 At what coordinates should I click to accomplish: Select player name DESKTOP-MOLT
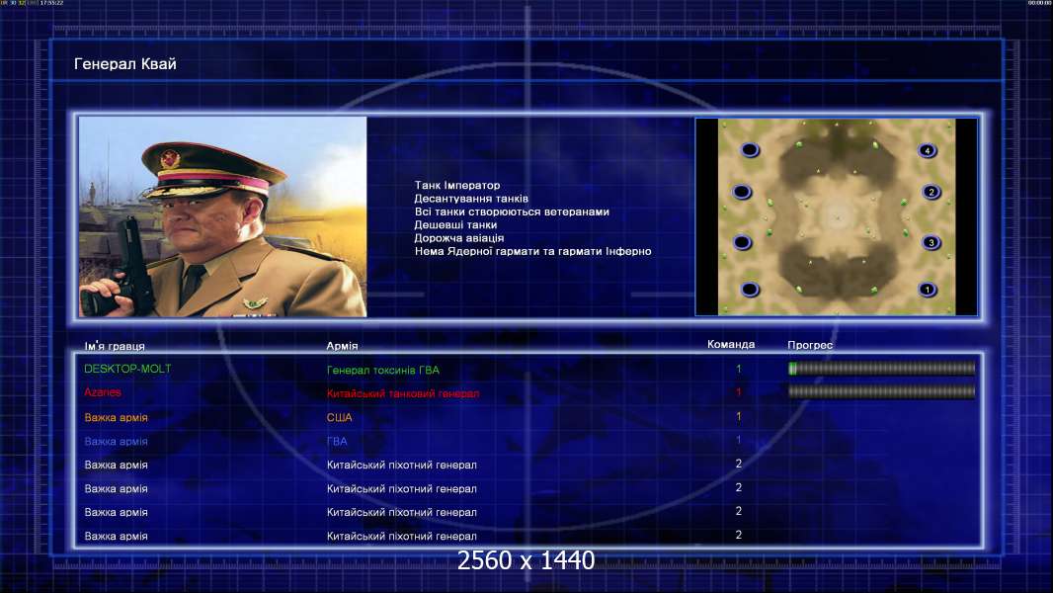127,369
